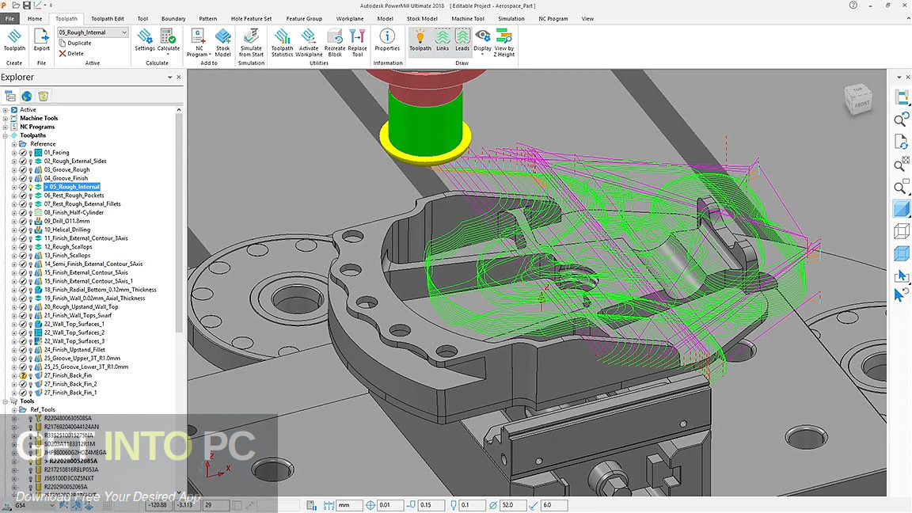Click the ViewCube in the viewport

coord(858,100)
